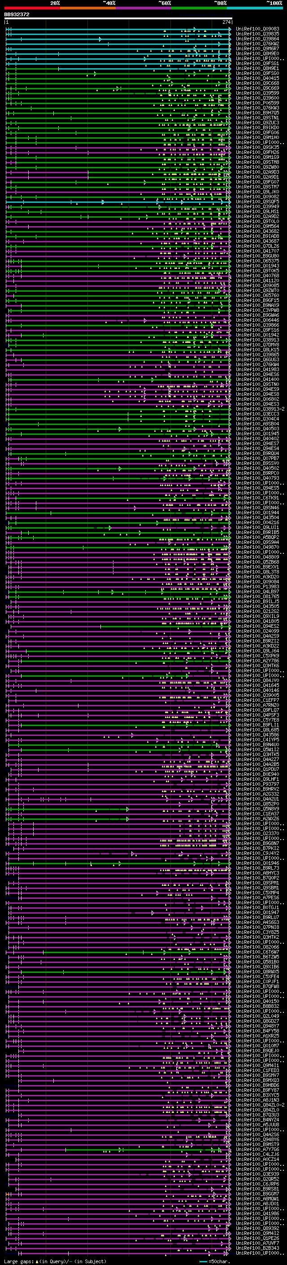Screen dimensions: 287x1265
Task: Select hit UniRef100_Q9FSG0
Action: 257,73
